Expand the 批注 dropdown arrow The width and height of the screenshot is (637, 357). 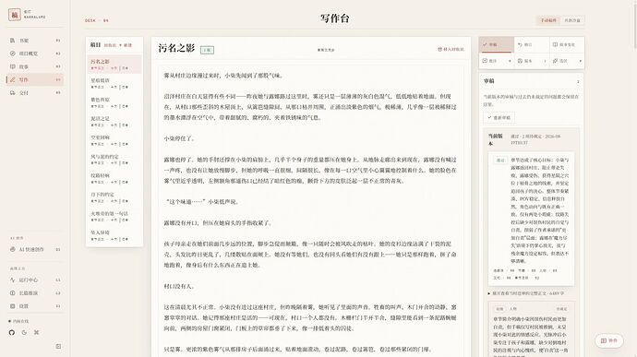510,61
